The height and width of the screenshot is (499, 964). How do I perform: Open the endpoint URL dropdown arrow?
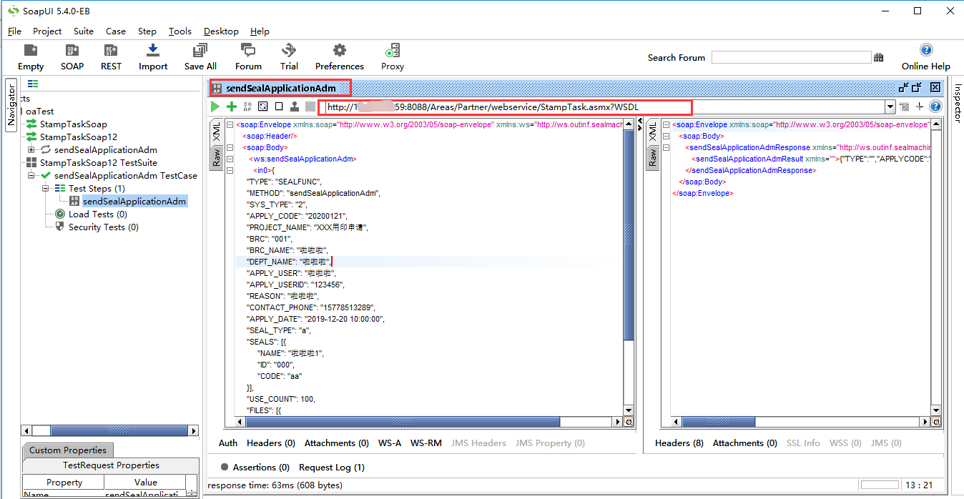click(890, 106)
